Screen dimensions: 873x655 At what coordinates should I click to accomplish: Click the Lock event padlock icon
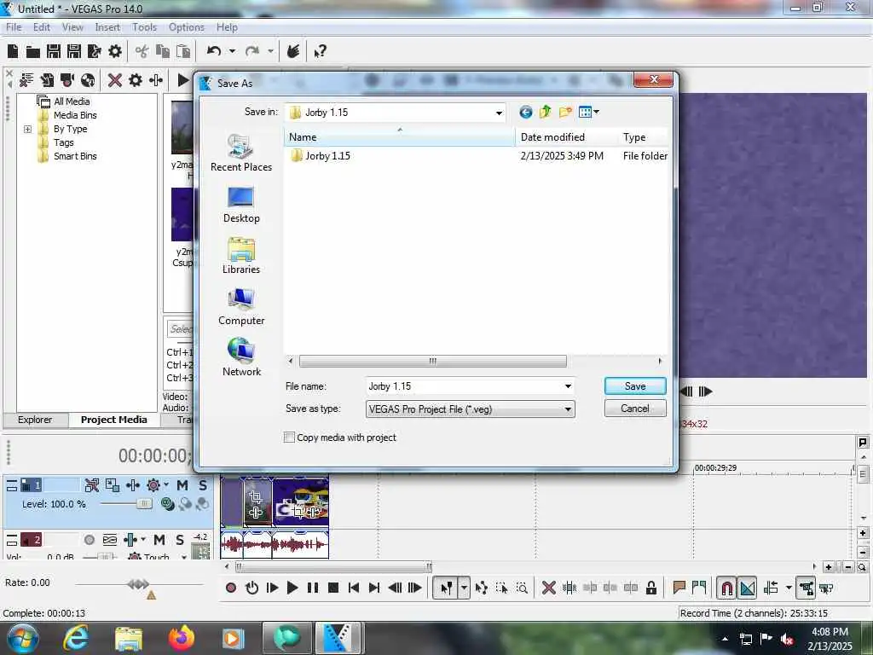(x=650, y=588)
